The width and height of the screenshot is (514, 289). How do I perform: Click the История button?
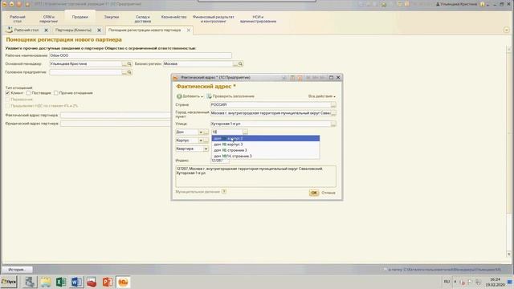coord(17,270)
